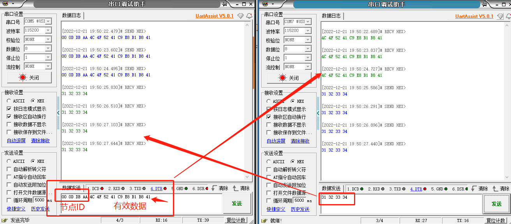Open the 历史发送 link in left window
The width and height of the screenshot is (511, 224).
[x=40, y=209]
